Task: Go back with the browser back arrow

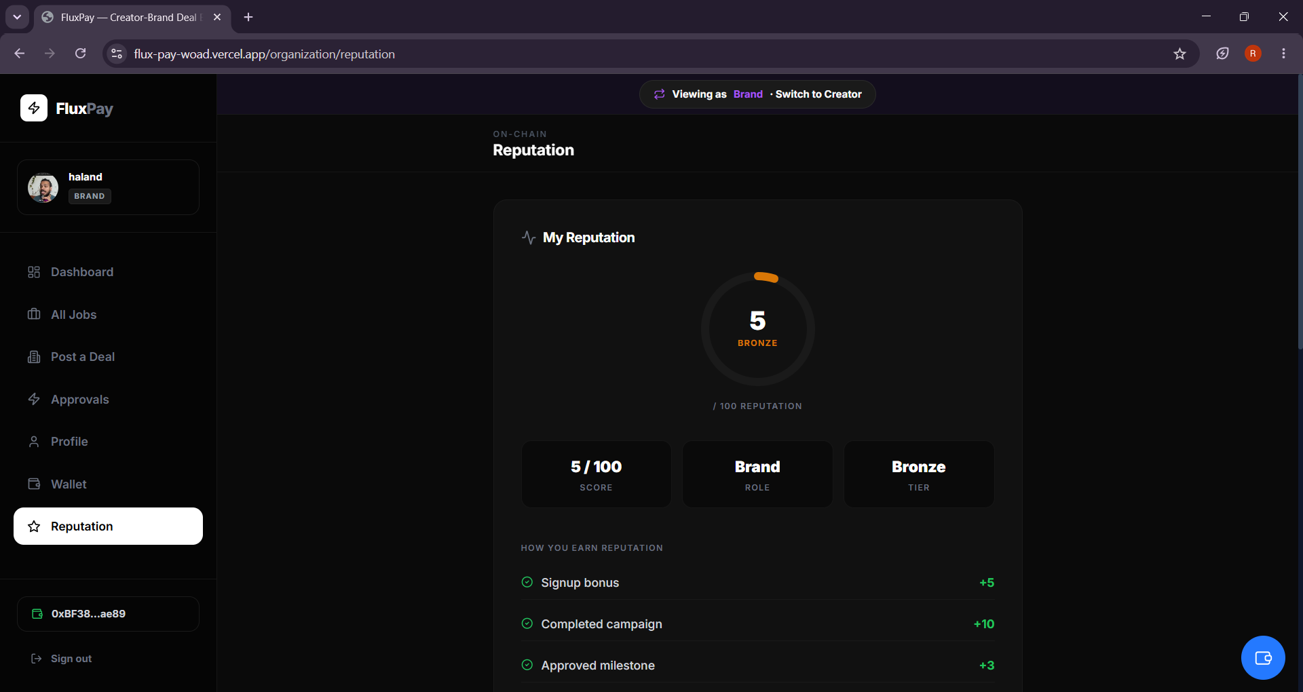Action: (x=20, y=54)
